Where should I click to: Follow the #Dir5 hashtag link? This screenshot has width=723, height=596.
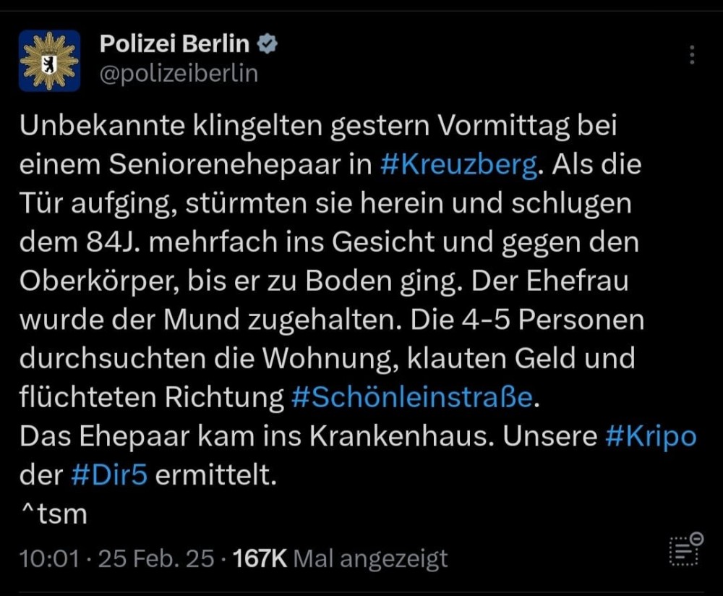click(109, 474)
